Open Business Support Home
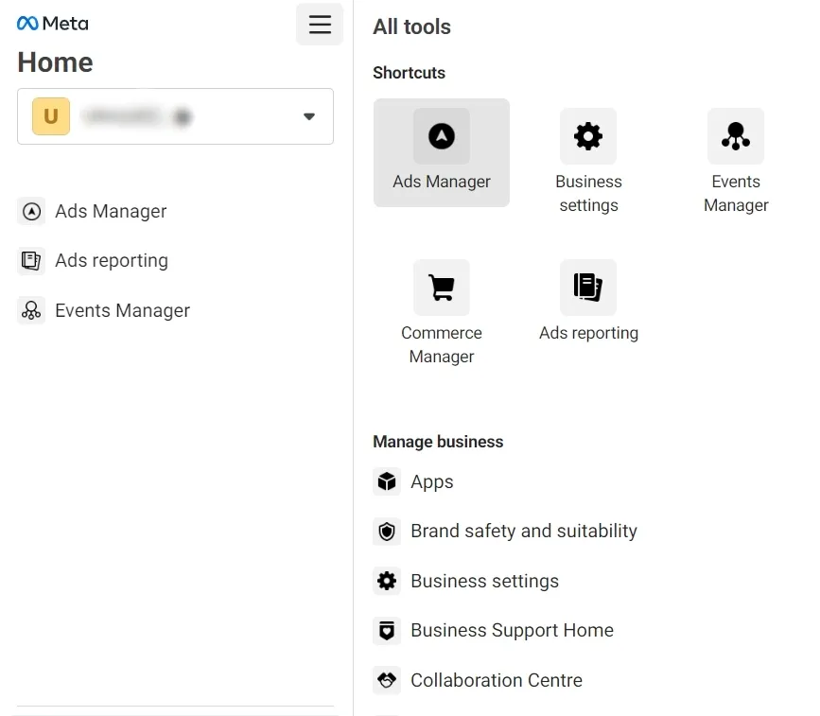The image size is (820, 716). click(x=512, y=630)
